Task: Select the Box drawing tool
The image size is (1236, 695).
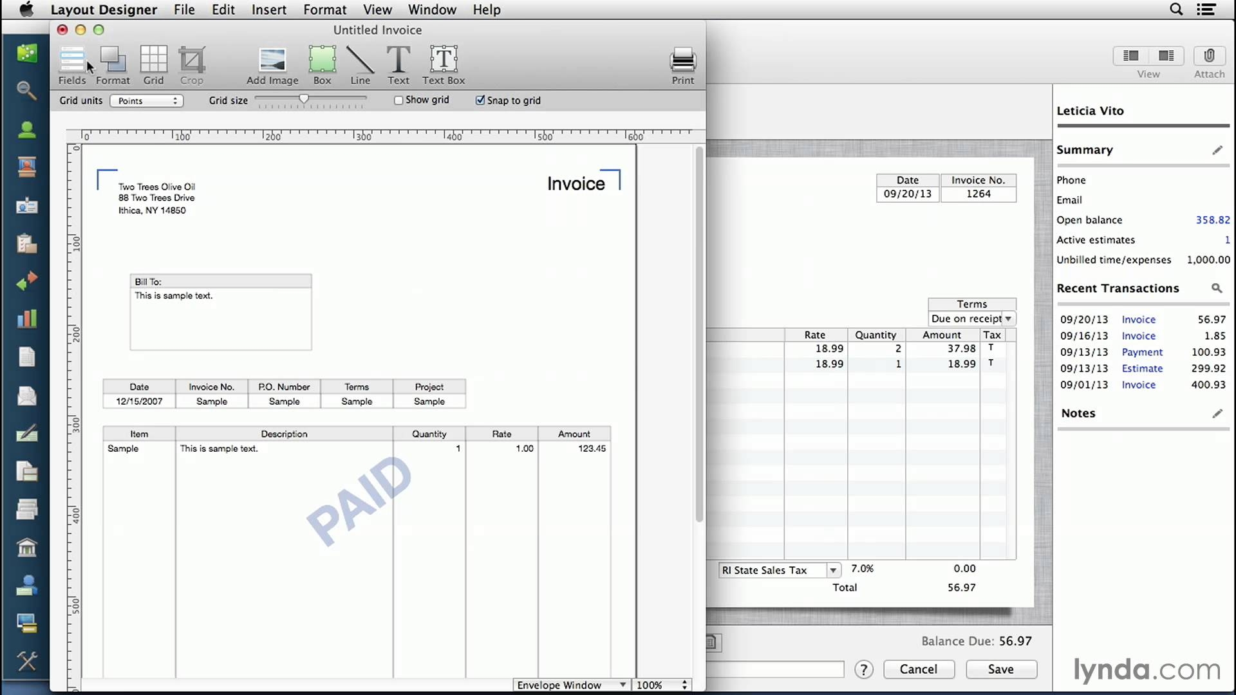Action: coord(322,64)
